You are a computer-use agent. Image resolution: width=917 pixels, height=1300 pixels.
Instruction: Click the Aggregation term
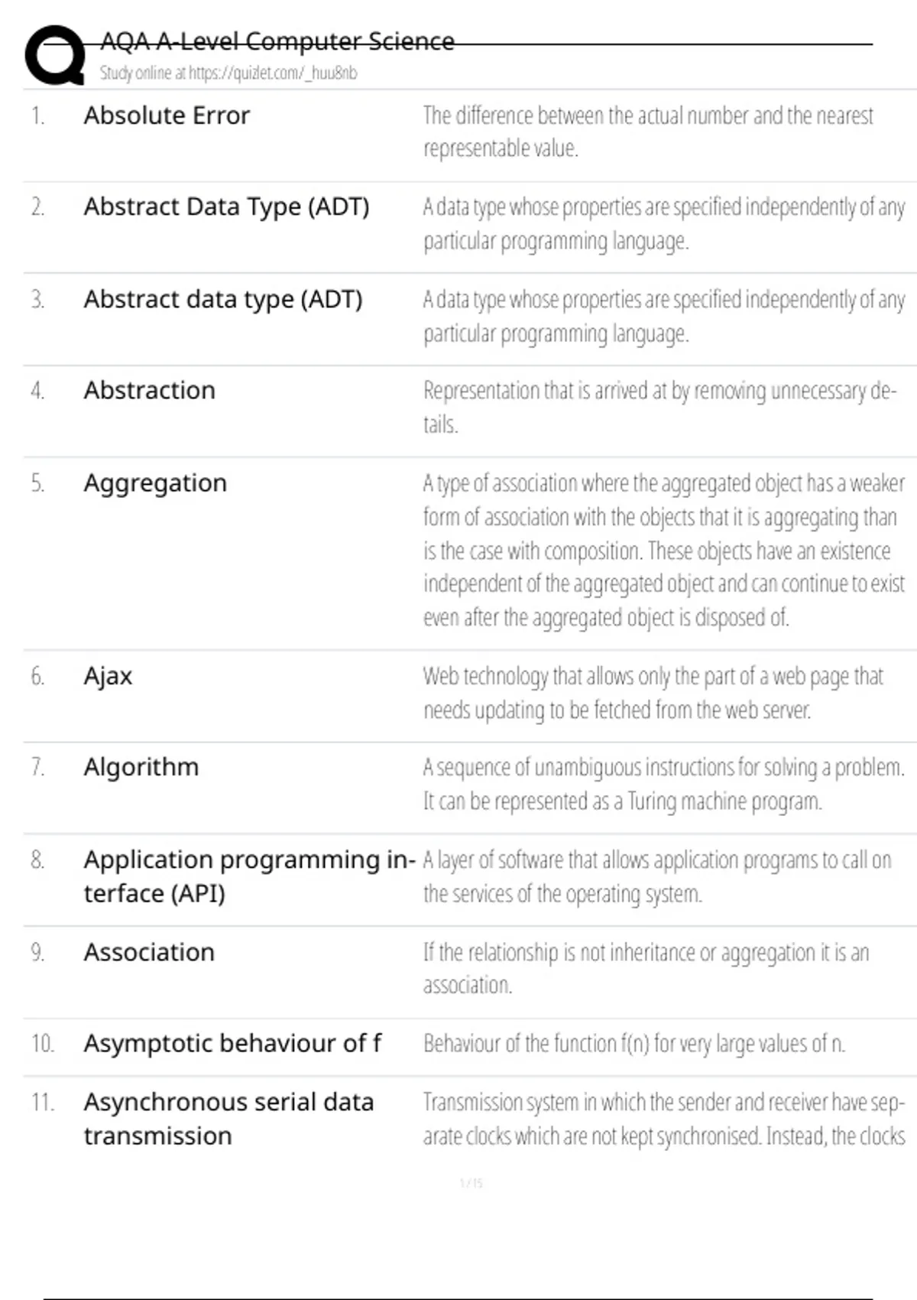[x=155, y=483]
